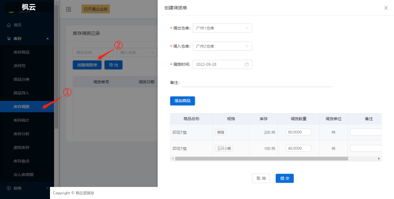
Task: Click the 调拨单号 column header
Action: [x=101, y=82]
